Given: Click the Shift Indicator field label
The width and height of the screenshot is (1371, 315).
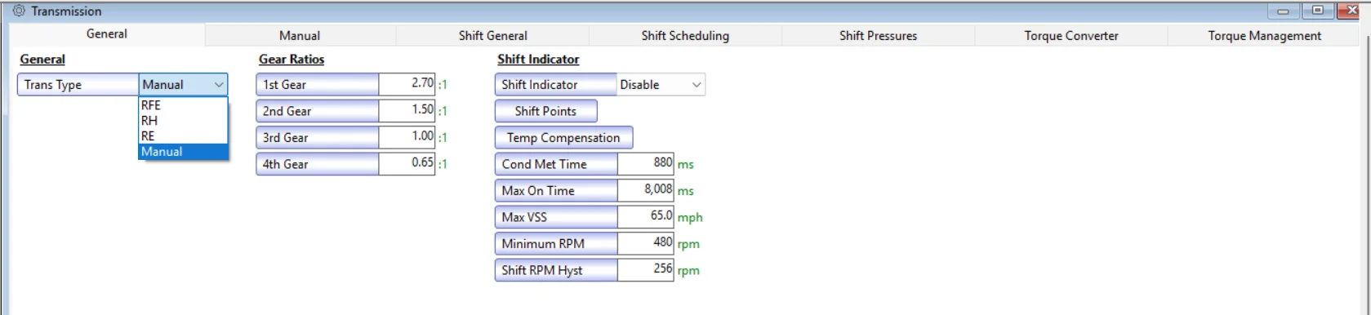Looking at the screenshot, I should (556, 85).
